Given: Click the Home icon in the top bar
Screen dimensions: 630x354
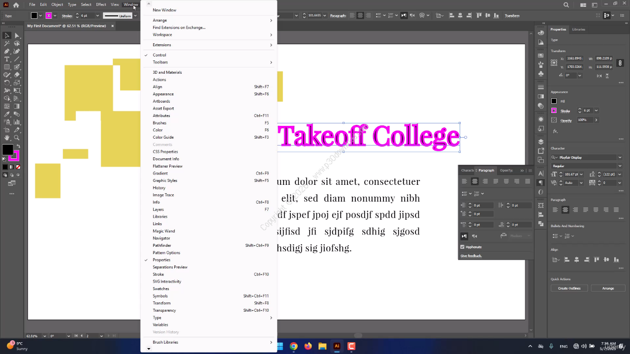Looking at the screenshot, I should tap(16, 5).
